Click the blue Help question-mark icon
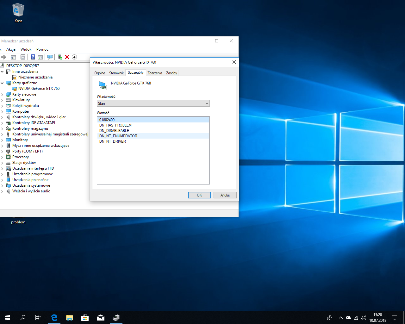 pyautogui.click(x=33, y=57)
